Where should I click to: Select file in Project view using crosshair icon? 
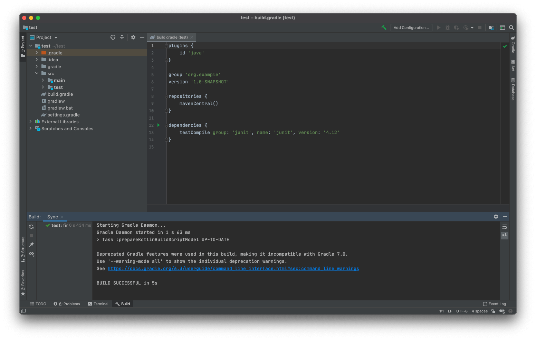pyautogui.click(x=113, y=37)
